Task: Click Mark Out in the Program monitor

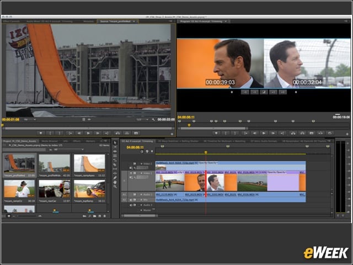Action: click(x=235, y=133)
